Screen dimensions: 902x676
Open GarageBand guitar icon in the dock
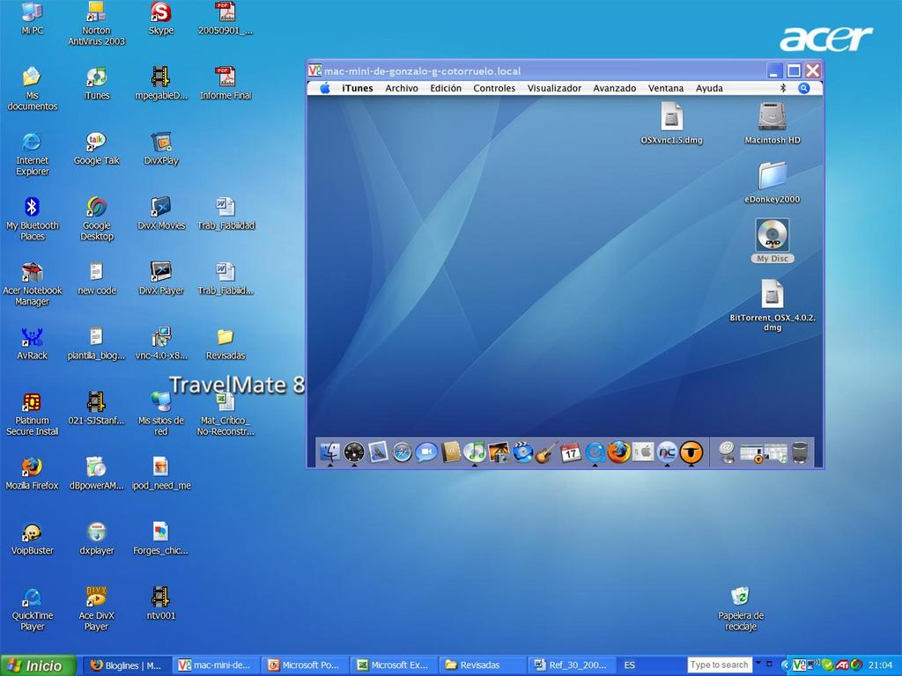(x=546, y=452)
